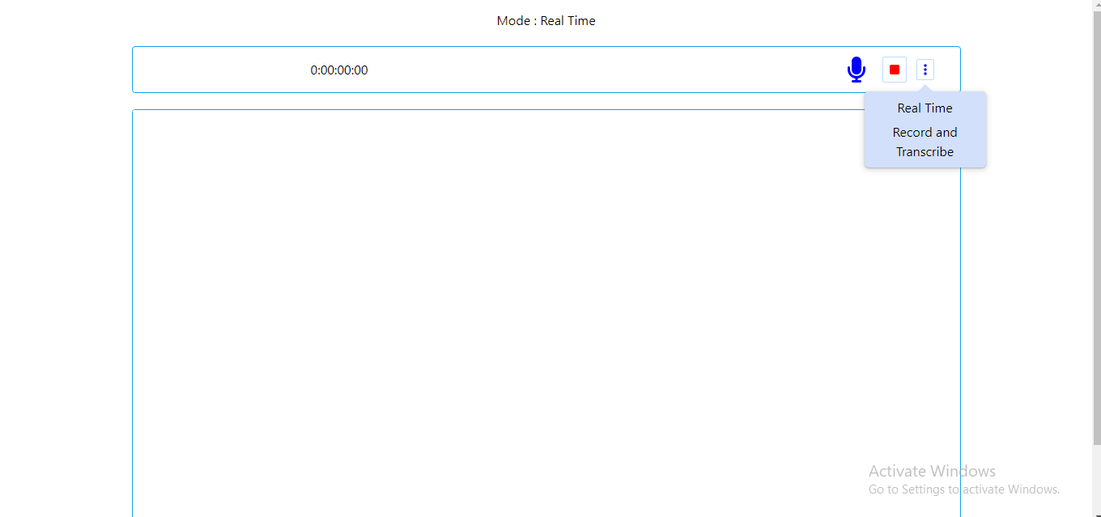Image resolution: width=1101 pixels, height=517 pixels.
Task: Open the three-dot options menu
Action: (x=925, y=70)
